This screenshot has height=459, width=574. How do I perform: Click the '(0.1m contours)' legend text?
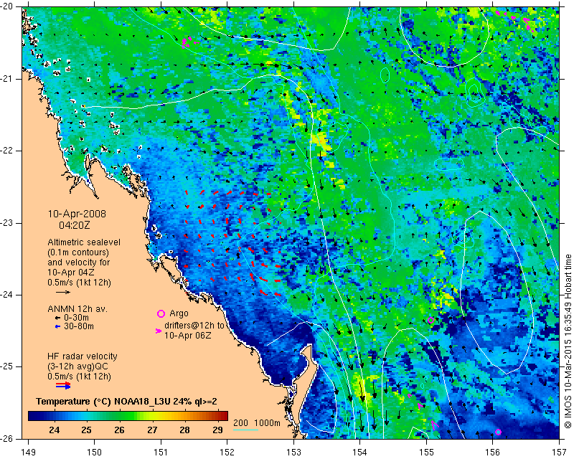tap(78, 252)
